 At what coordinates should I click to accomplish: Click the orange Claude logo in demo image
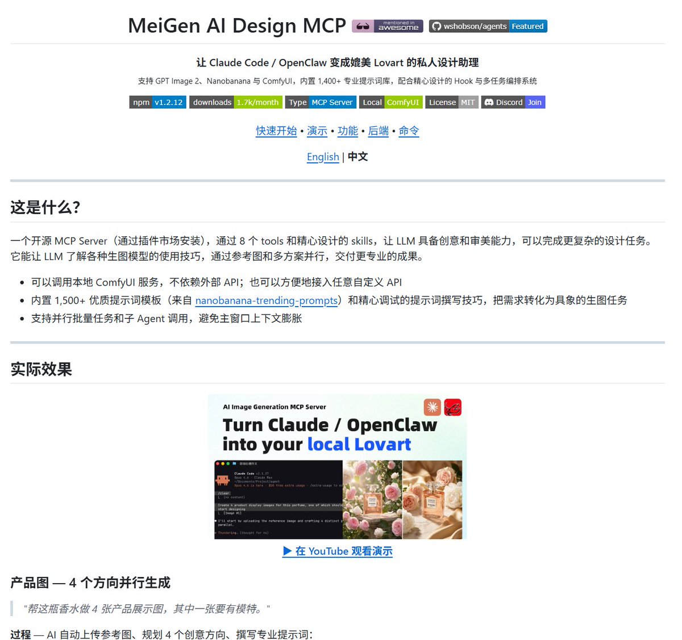pyautogui.click(x=433, y=407)
